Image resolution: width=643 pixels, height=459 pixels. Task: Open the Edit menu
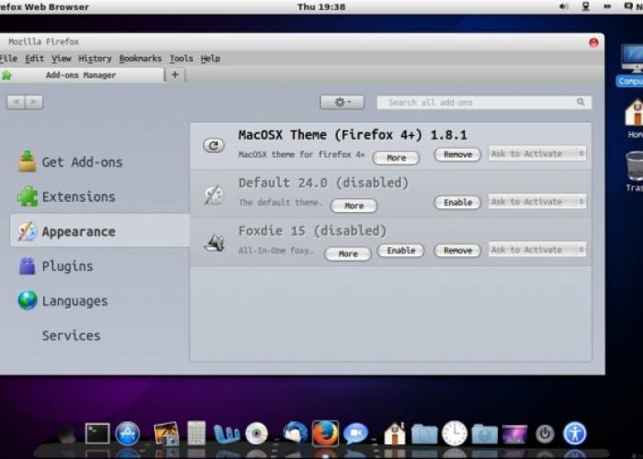click(35, 58)
